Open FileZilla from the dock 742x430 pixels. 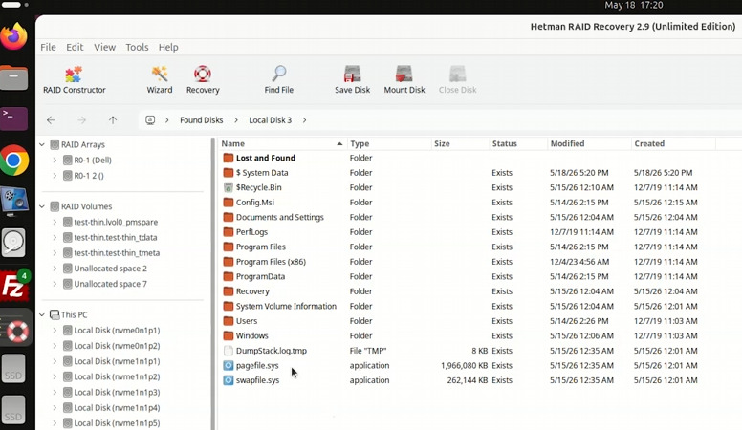click(14, 286)
